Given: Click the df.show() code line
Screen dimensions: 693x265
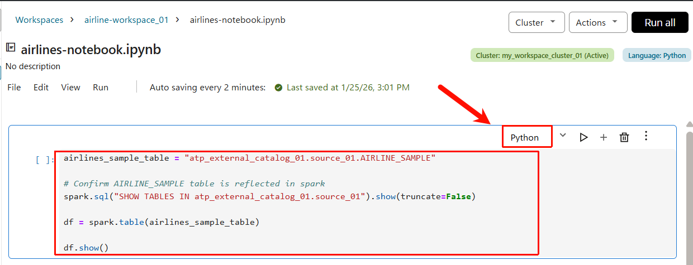Looking at the screenshot, I should point(86,247).
